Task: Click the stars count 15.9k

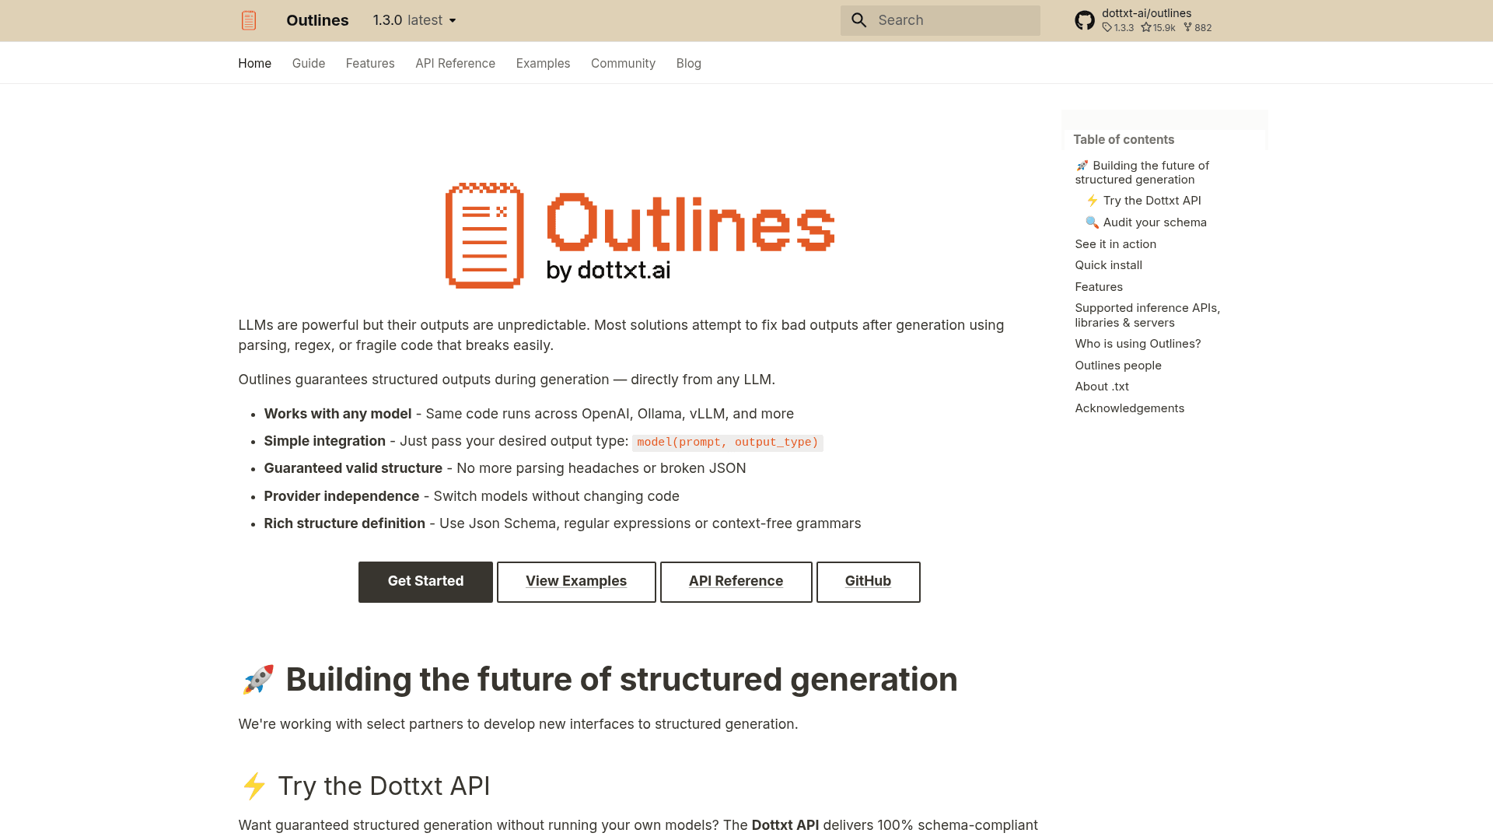Action: click(1164, 27)
